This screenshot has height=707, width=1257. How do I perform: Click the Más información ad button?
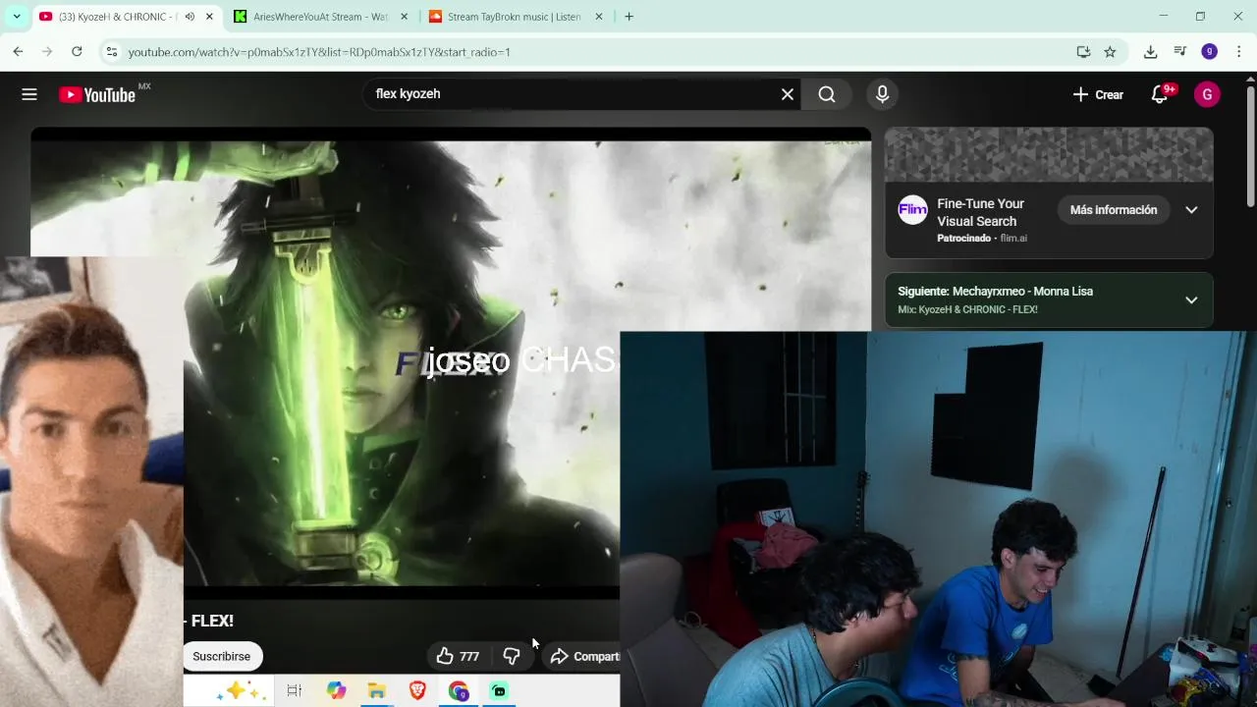1114,210
